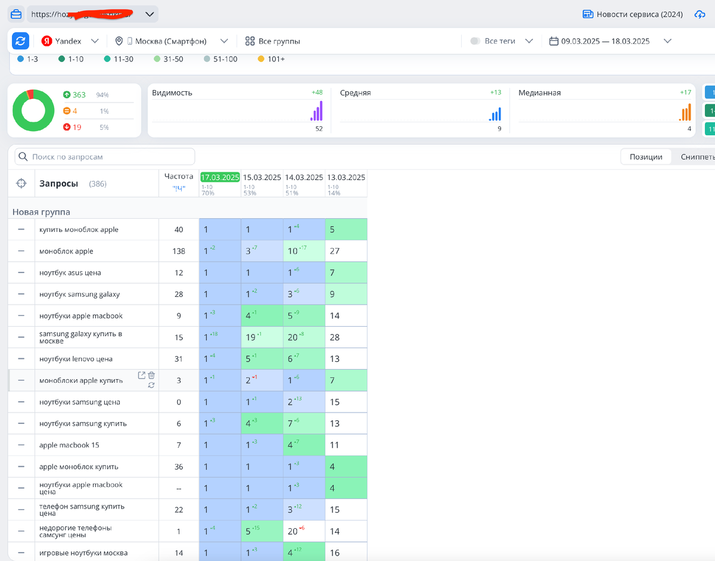The width and height of the screenshot is (715, 561).
Task: Toggle the Все теги switch
Action: 475,41
